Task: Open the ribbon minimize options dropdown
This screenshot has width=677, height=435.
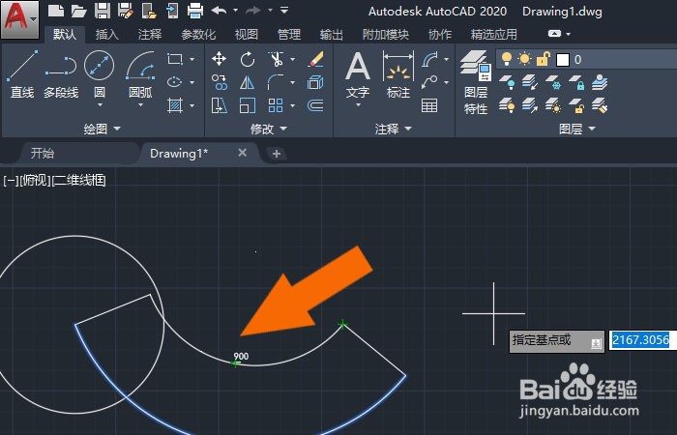Action: point(569,34)
